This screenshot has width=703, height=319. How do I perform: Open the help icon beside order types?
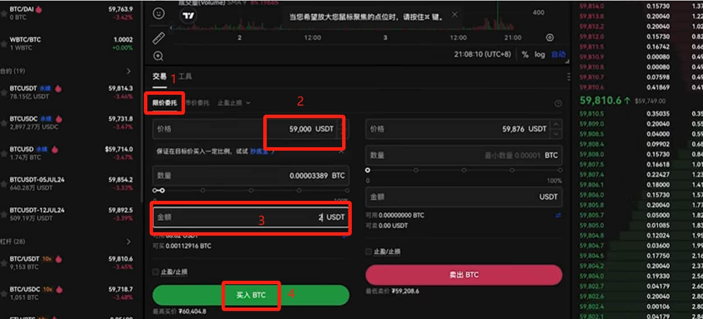[x=558, y=103]
